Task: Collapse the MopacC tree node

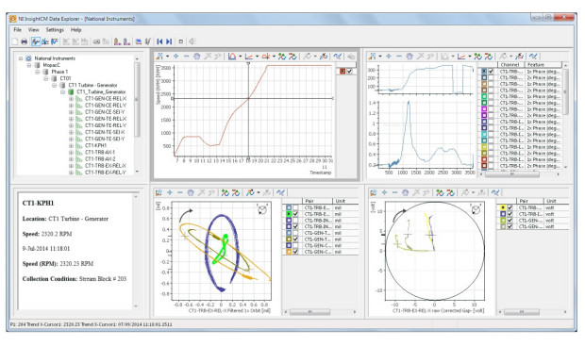Action: tap(29, 65)
